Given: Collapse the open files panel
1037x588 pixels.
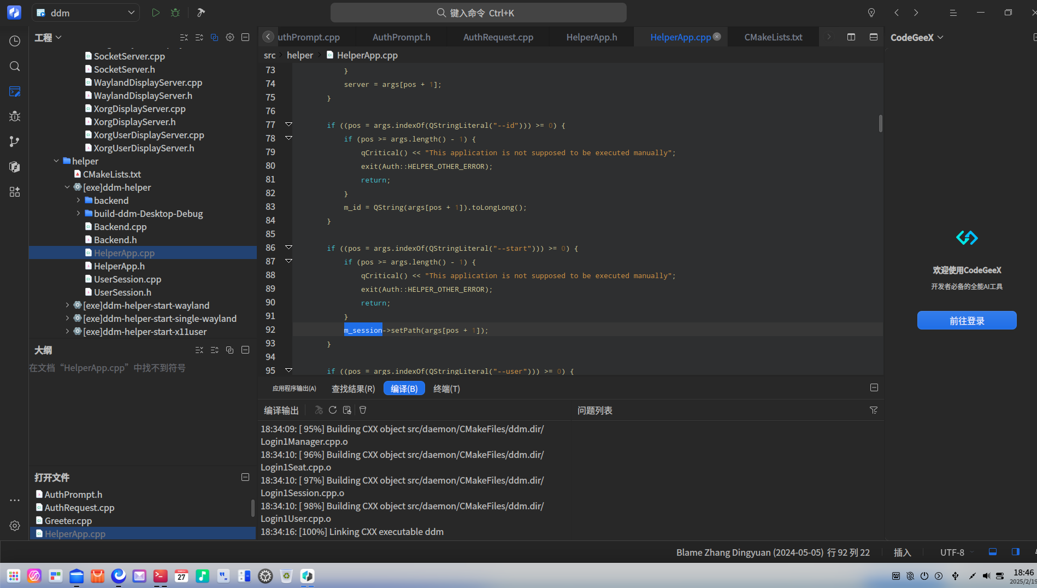Looking at the screenshot, I should 245,477.
